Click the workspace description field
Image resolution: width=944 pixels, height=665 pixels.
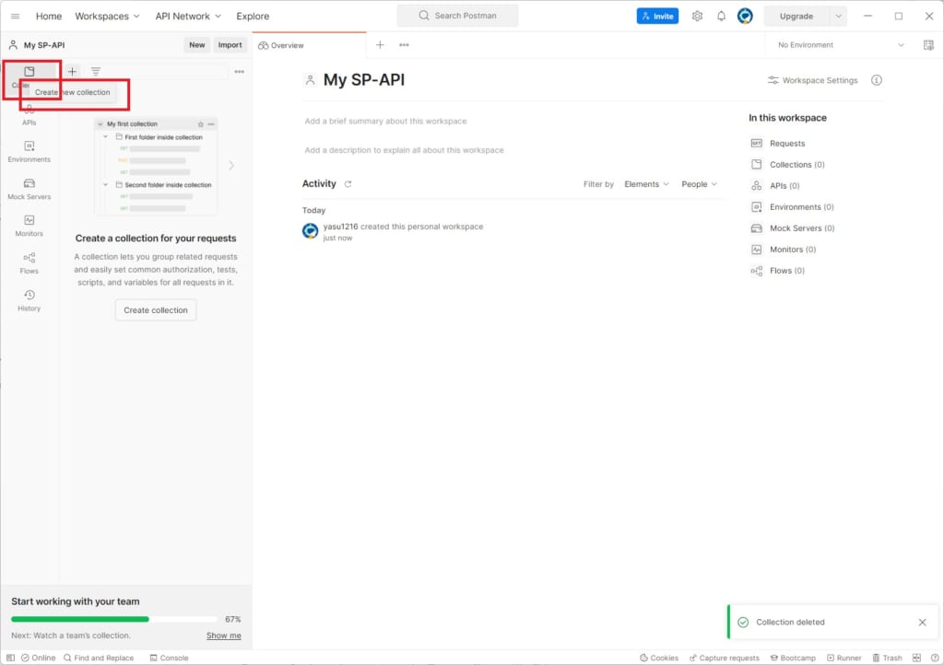(404, 150)
